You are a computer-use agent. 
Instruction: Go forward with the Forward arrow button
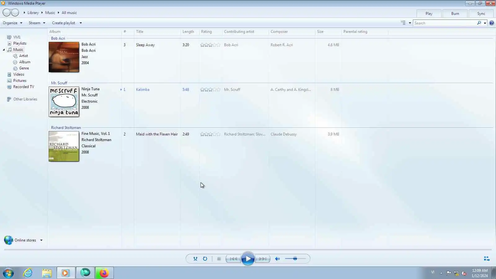pos(15,13)
